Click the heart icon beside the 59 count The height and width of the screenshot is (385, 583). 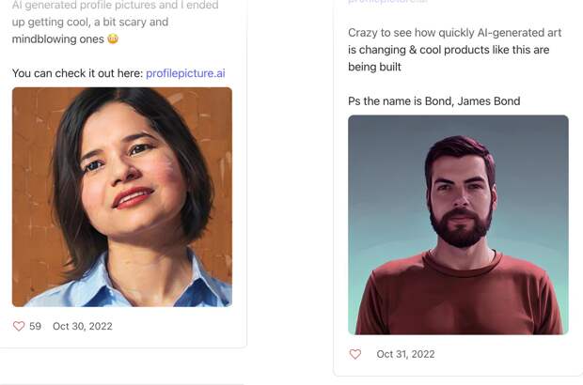(19, 326)
